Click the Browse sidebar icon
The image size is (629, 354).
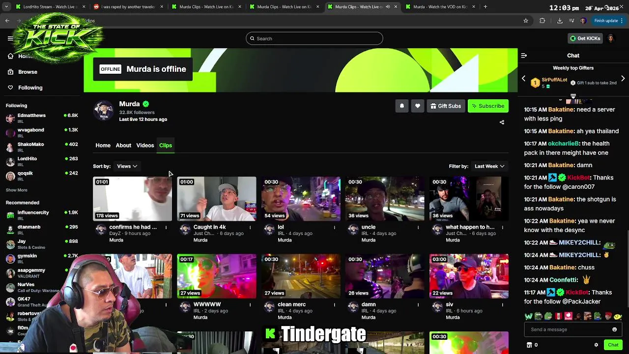10,72
